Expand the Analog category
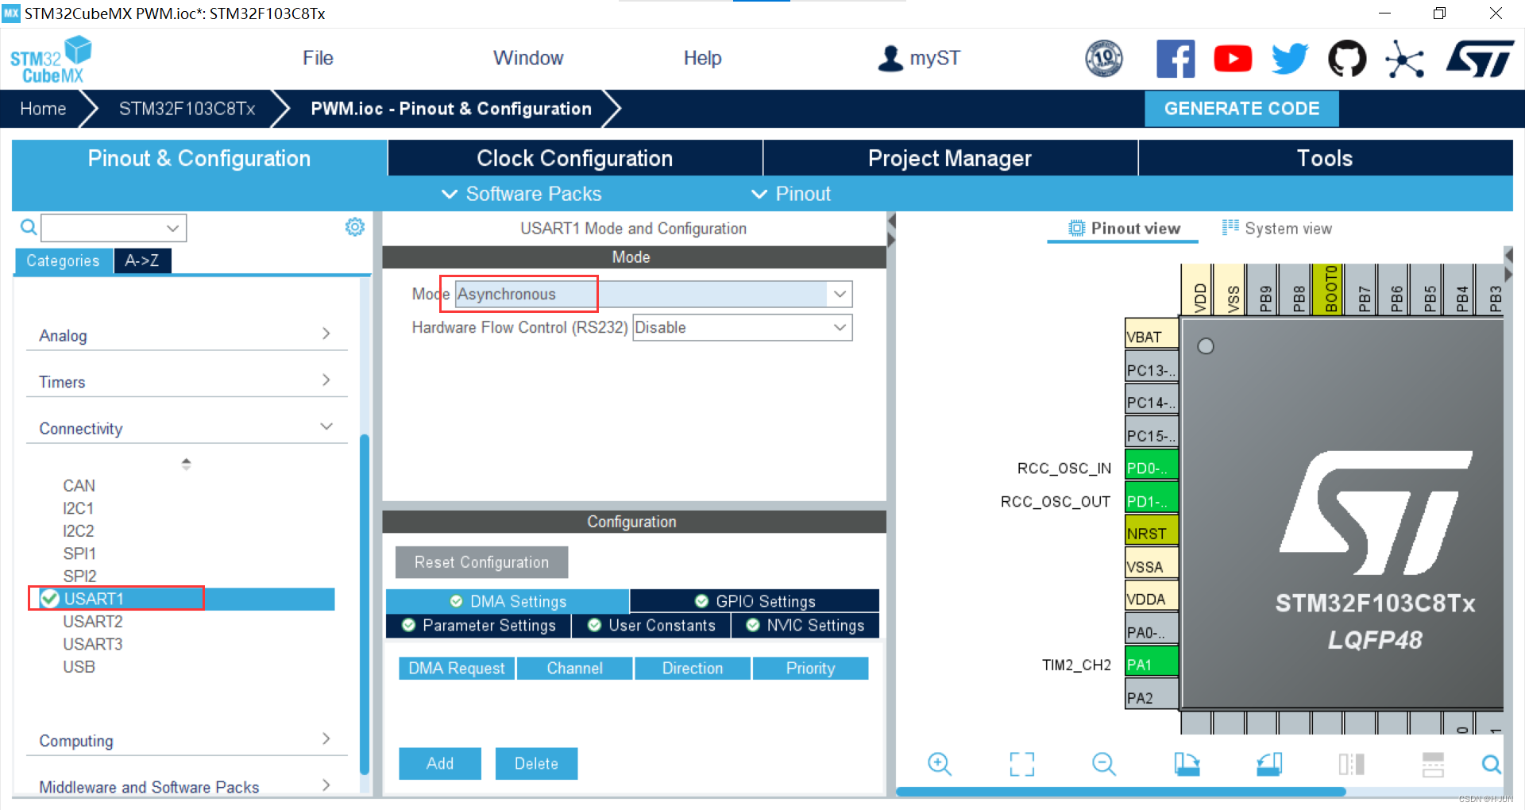 coord(187,335)
